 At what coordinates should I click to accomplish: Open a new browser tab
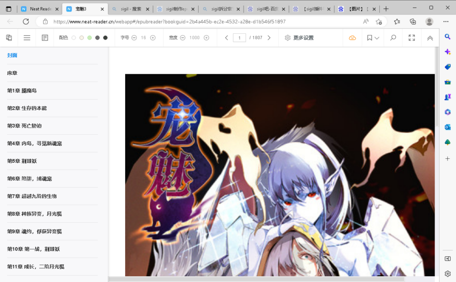coord(386,9)
